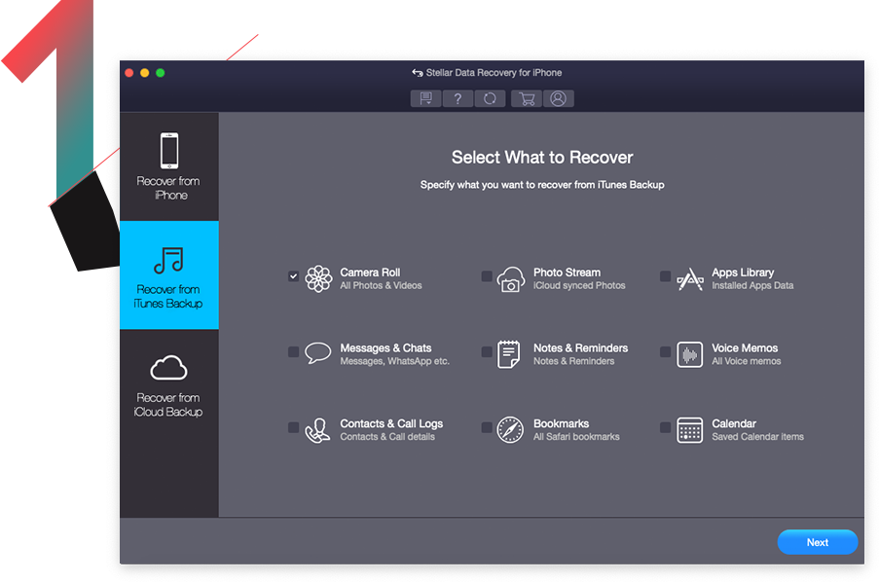This screenshot has width=879, height=582.
Task: Tick the Photo Stream checkbox
Action: [487, 276]
